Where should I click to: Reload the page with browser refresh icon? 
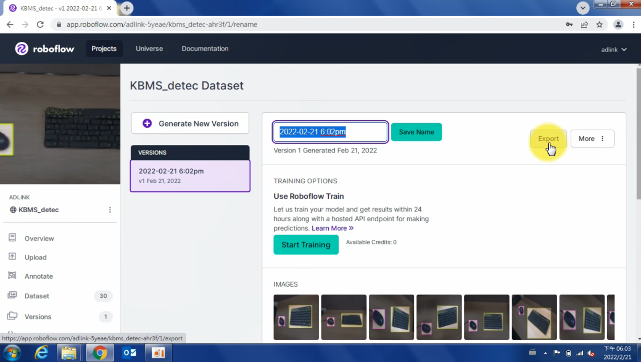coord(40,24)
